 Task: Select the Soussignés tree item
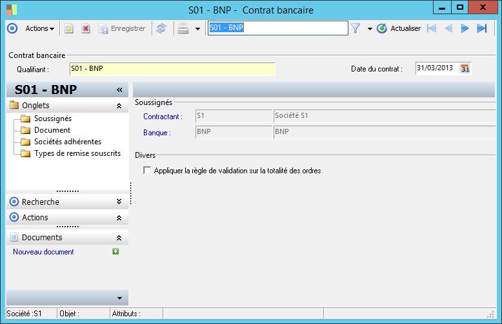coord(53,119)
